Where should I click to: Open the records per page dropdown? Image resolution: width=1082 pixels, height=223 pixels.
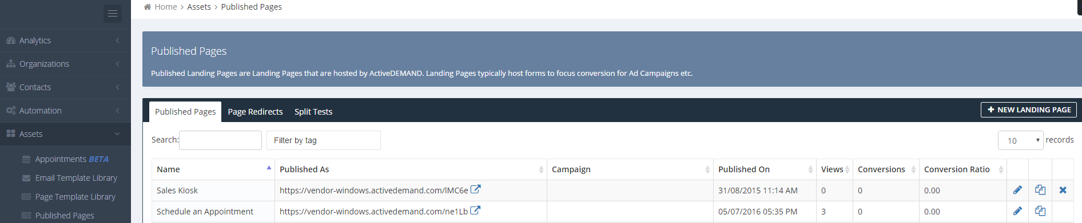pyautogui.click(x=1020, y=140)
